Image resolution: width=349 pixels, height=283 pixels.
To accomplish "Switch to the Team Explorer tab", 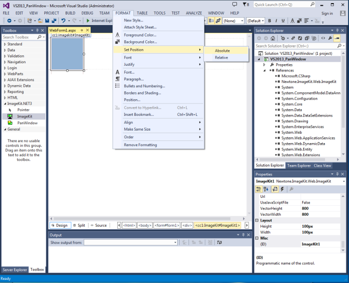I will pos(298,166).
